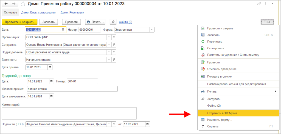Open the Организация record with open-form icon
The height and width of the screenshot is (134, 281).
tap(114, 37)
